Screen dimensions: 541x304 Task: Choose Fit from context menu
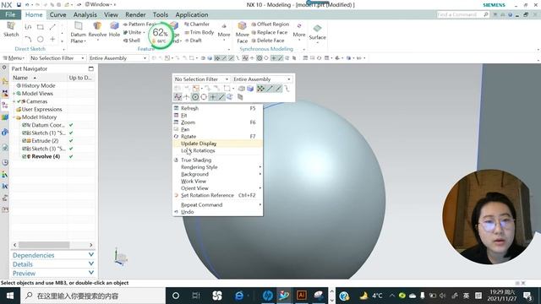click(x=217, y=116)
